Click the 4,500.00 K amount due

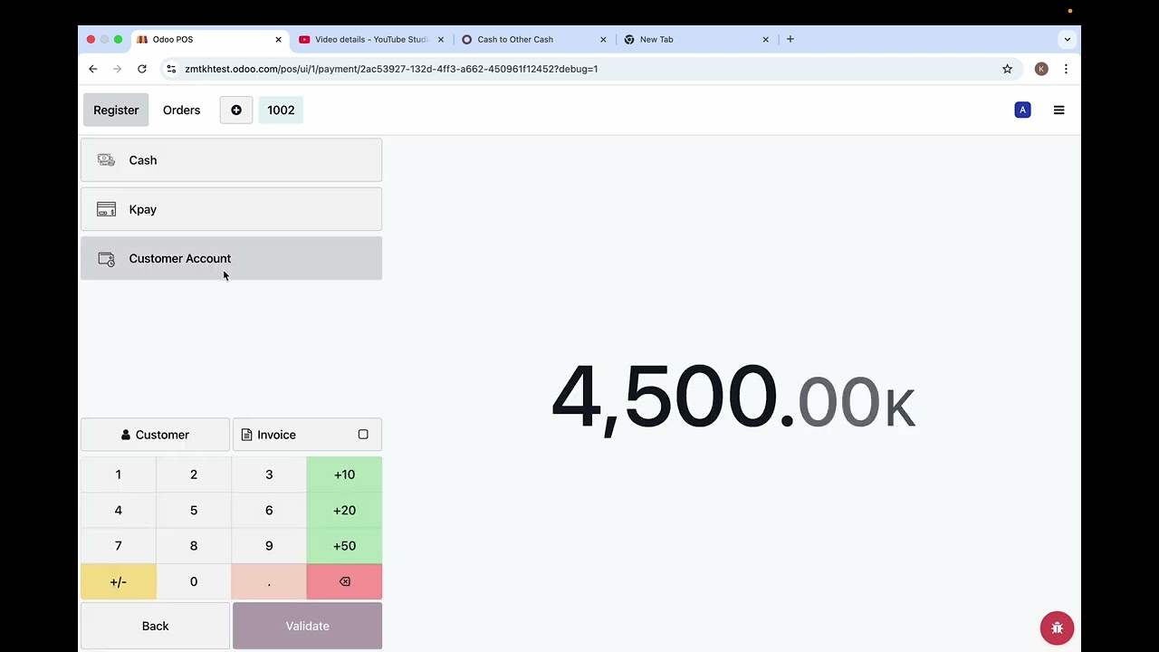[x=733, y=397]
